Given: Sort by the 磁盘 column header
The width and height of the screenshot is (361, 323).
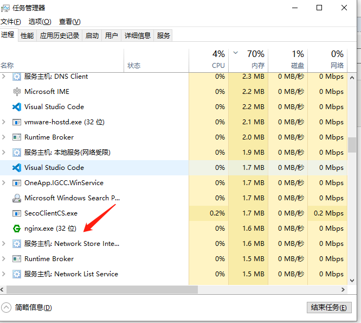Looking at the screenshot, I should point(288,61).
